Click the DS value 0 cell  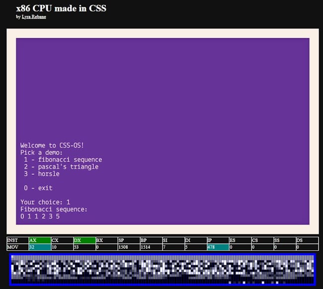[307, 247]
